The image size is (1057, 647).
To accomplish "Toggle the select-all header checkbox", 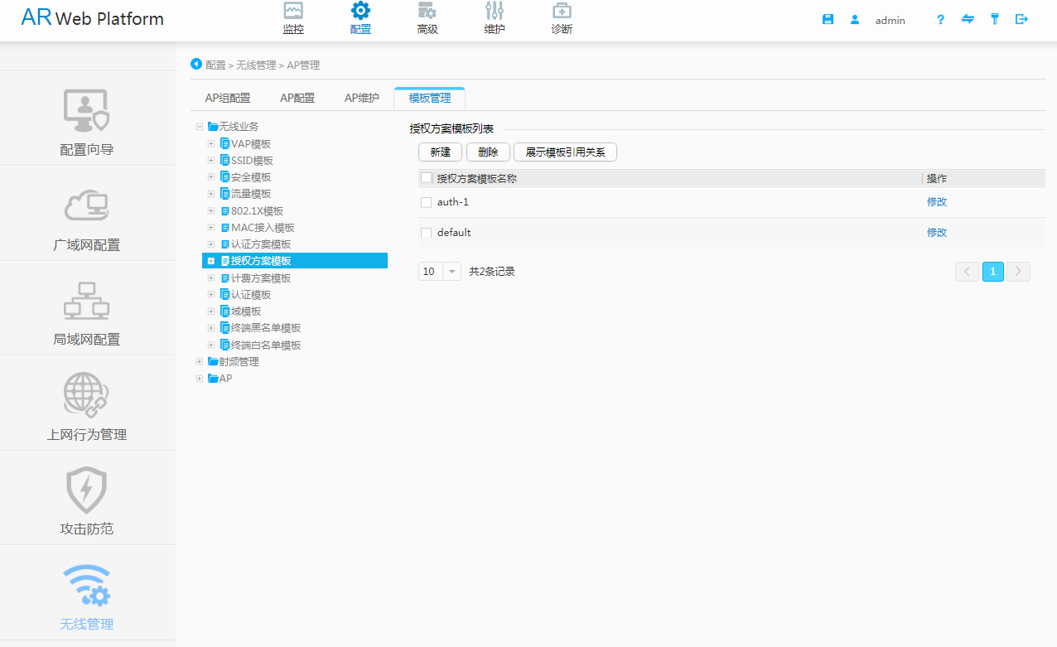I will [427, 178].
